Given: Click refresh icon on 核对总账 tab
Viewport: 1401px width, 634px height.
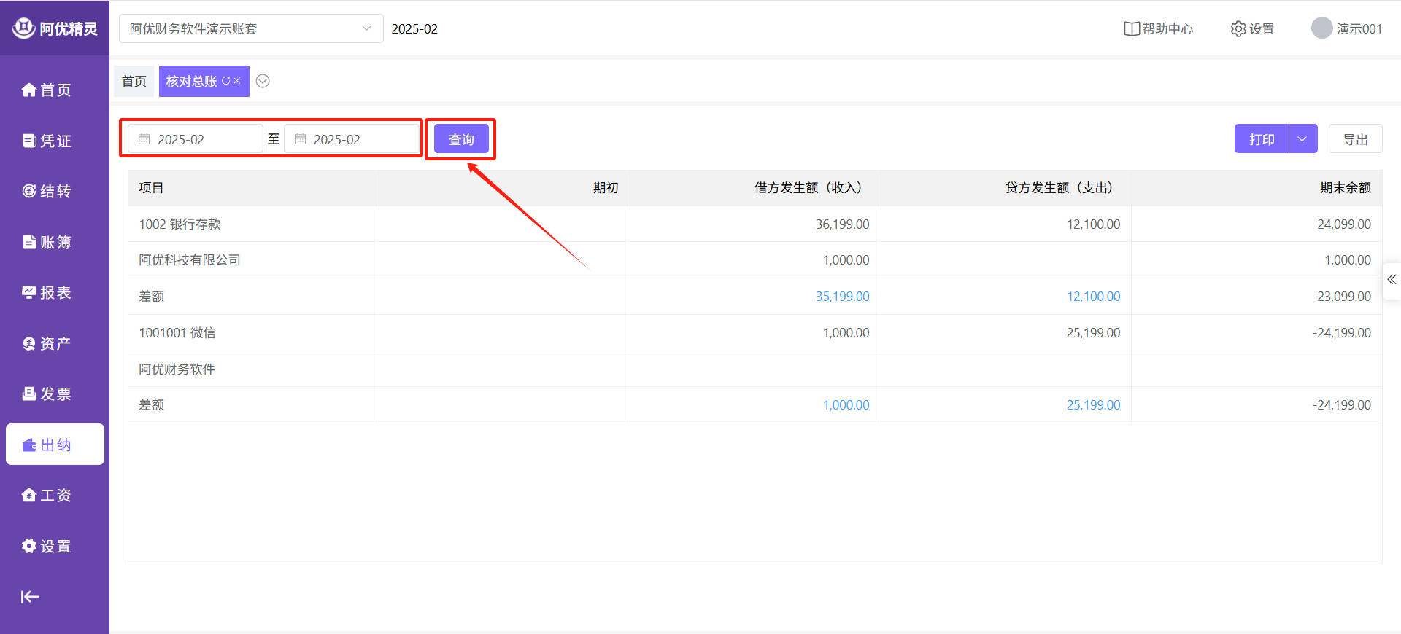Looking at the screenshot, I should point(225,81).
